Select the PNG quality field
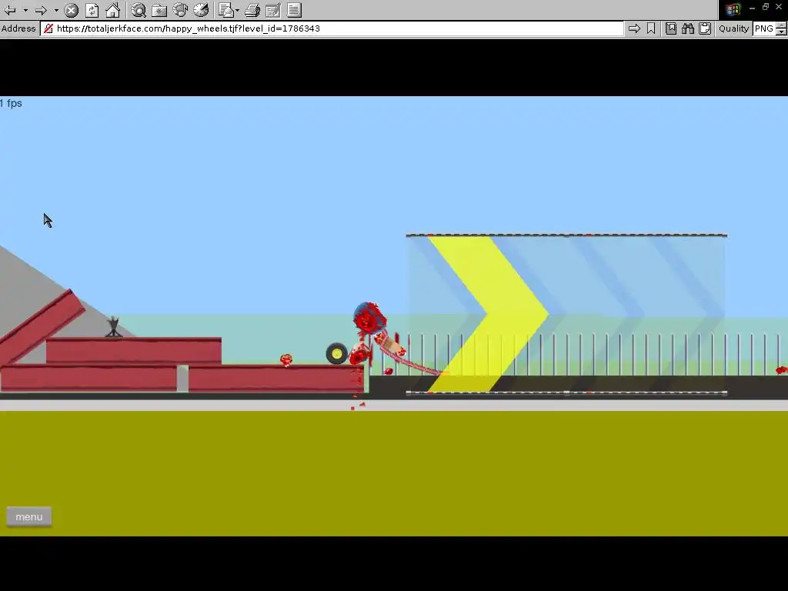The height and width of the screenshot is (591, 788). (x=764, y=28)
